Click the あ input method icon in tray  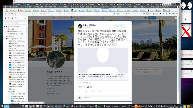[136, 106]
